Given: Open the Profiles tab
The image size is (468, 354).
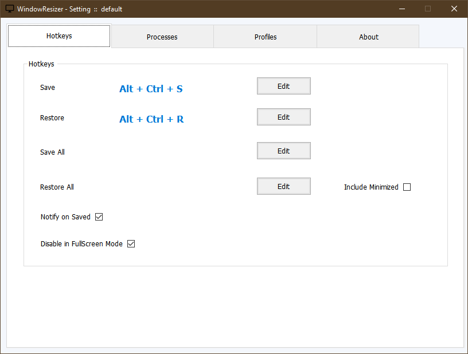Looking at the screenshot, I should click(x=266, y=37).
